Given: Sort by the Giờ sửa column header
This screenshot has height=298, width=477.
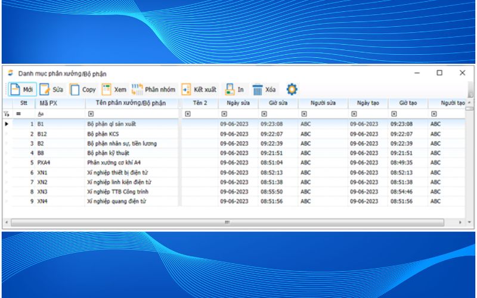Looking at the screenshot, I should point(278,103).
